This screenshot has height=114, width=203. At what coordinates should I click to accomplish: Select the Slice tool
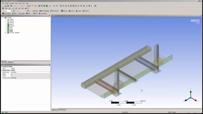(28, 13)
